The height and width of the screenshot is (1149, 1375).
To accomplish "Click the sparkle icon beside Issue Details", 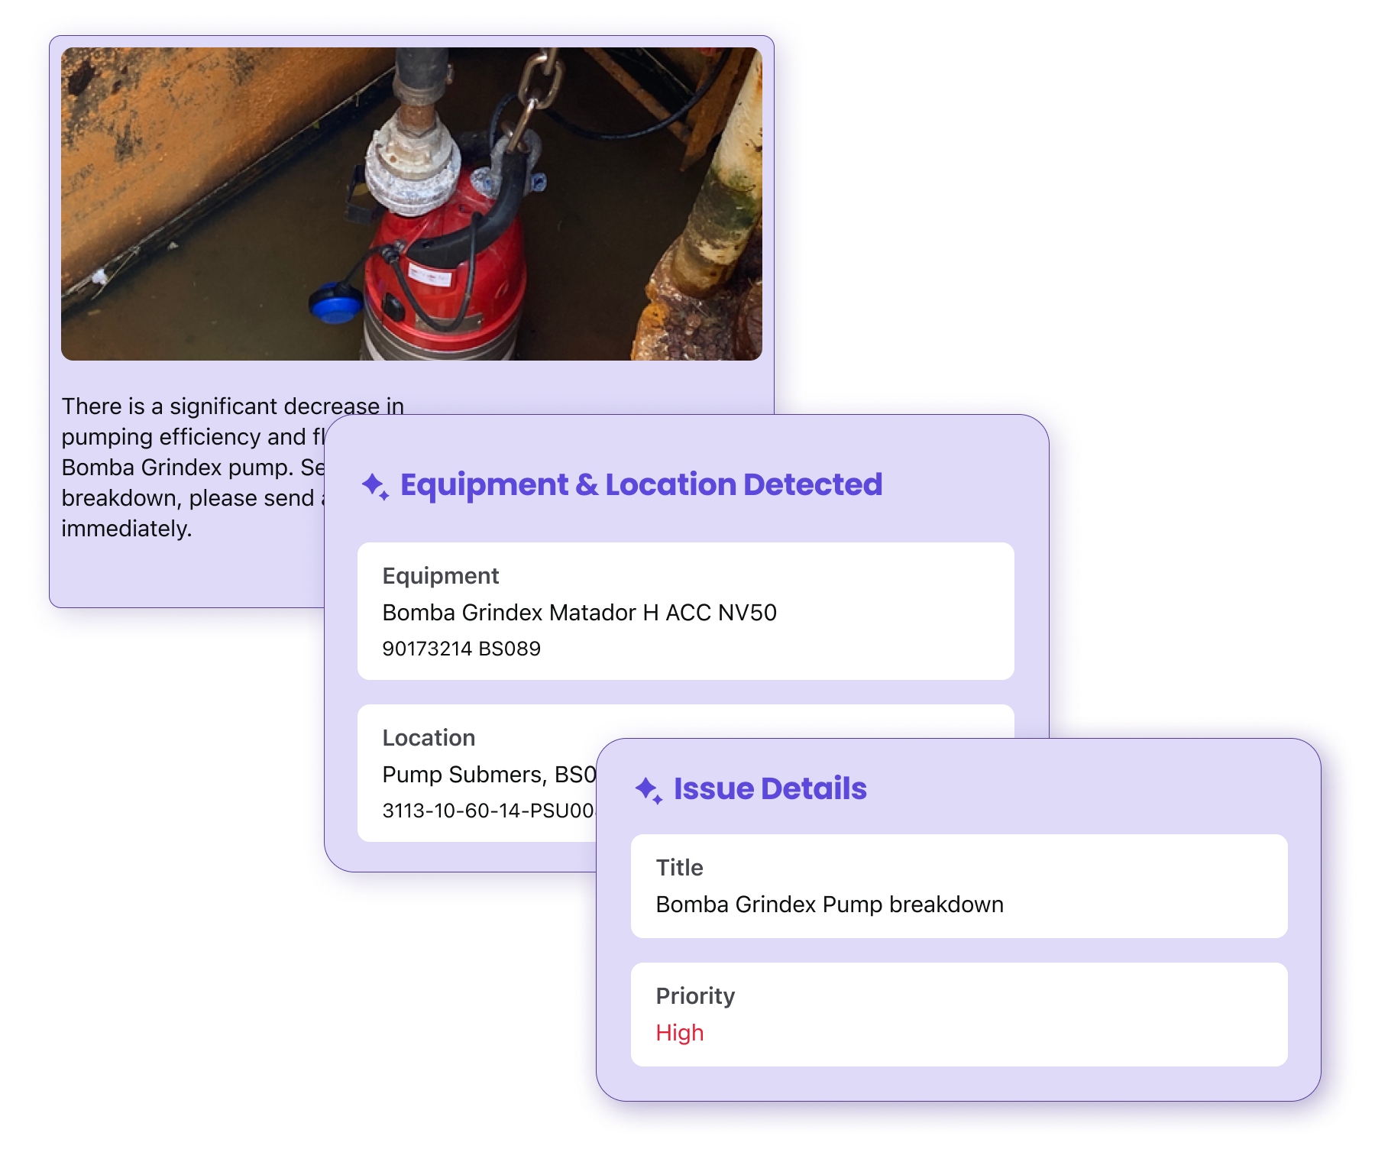I will coord(649,790).
